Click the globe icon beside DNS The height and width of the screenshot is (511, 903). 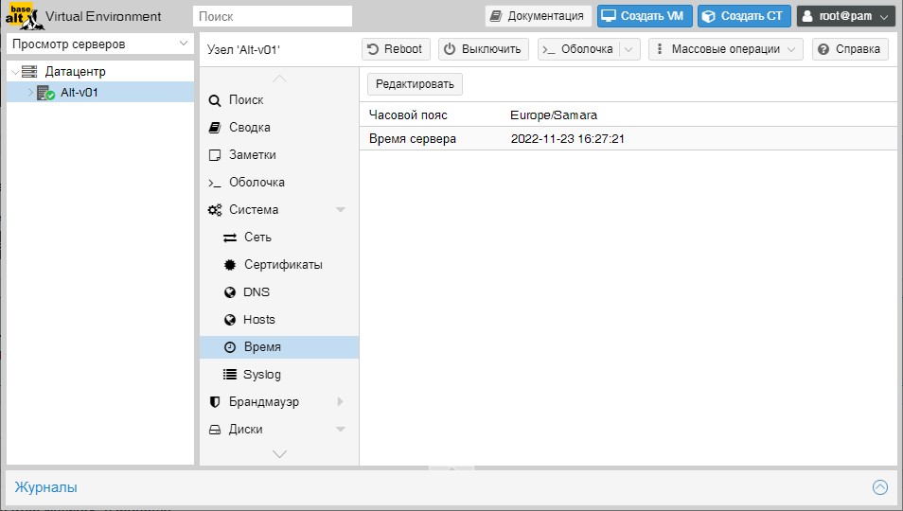point(230,292)
